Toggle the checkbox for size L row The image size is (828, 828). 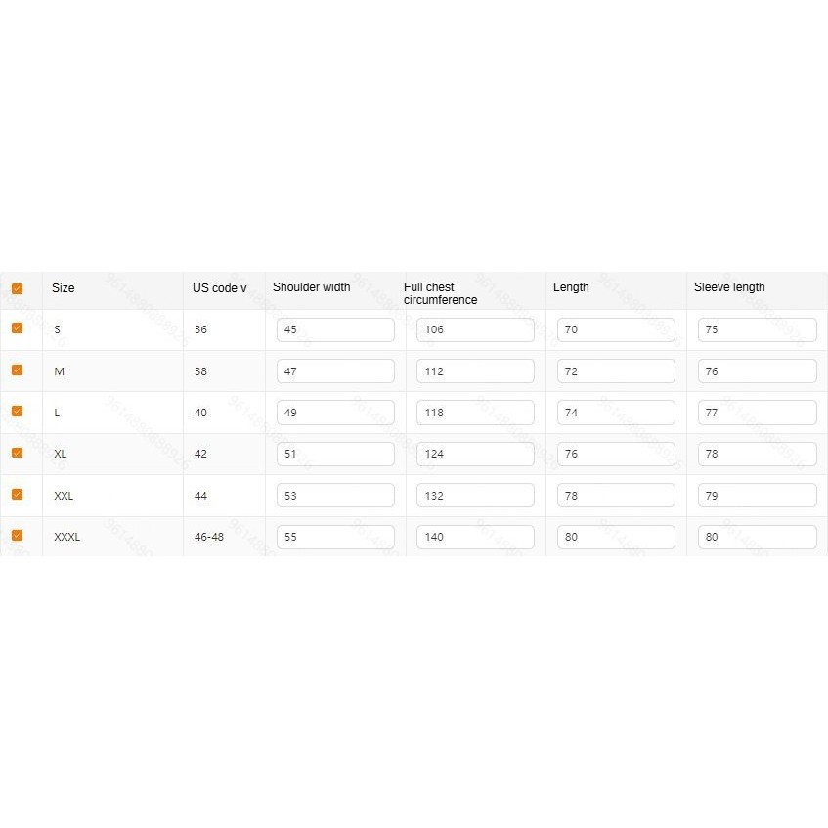point(17,411)
